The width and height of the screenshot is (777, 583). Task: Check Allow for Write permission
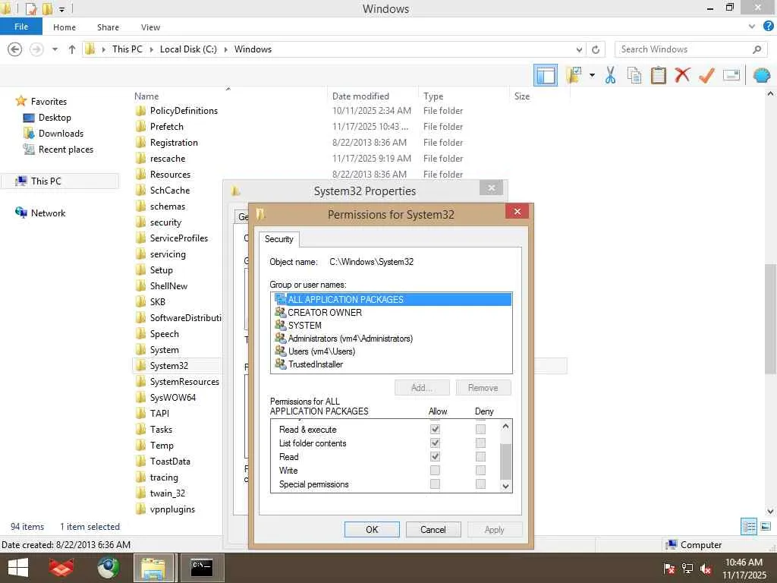click(x=435, y=471)
